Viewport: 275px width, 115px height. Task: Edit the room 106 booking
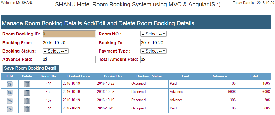[10, 93]
